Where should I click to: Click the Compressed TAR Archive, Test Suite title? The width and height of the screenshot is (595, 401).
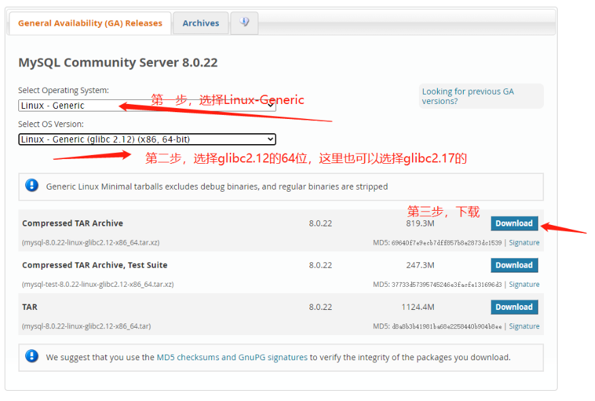pyautogui.click(x=95, y=265)
